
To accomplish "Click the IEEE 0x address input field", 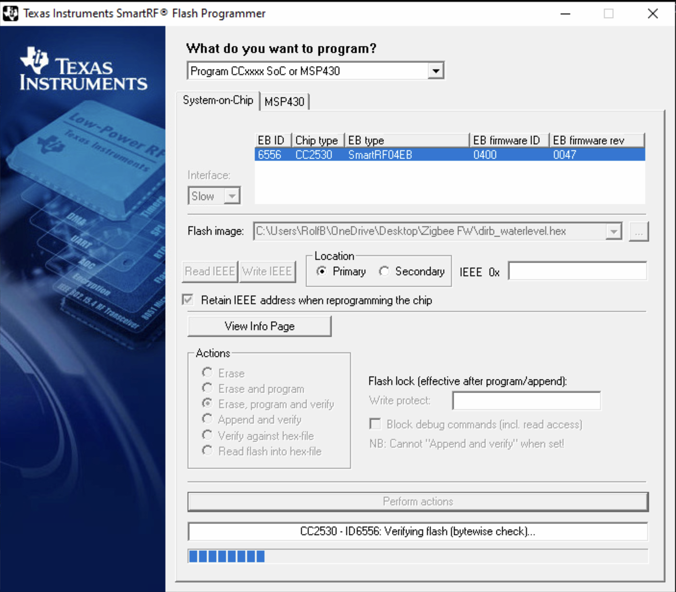I will point(577,271).
